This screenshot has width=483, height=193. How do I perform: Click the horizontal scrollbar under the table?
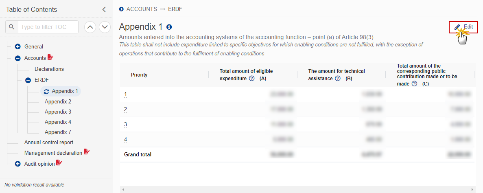[x=298, y=189]
